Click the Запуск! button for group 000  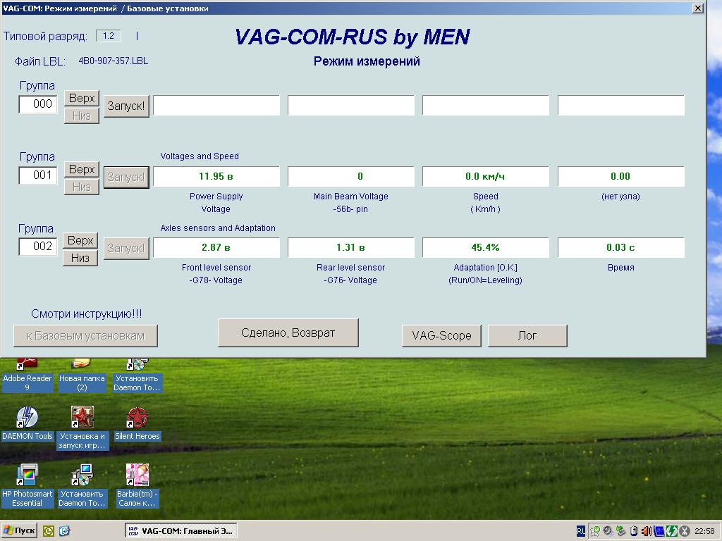tap(126, 106)
